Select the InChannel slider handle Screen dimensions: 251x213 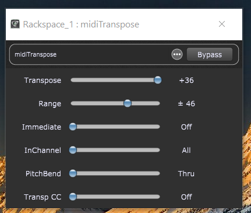coord(73,150)
